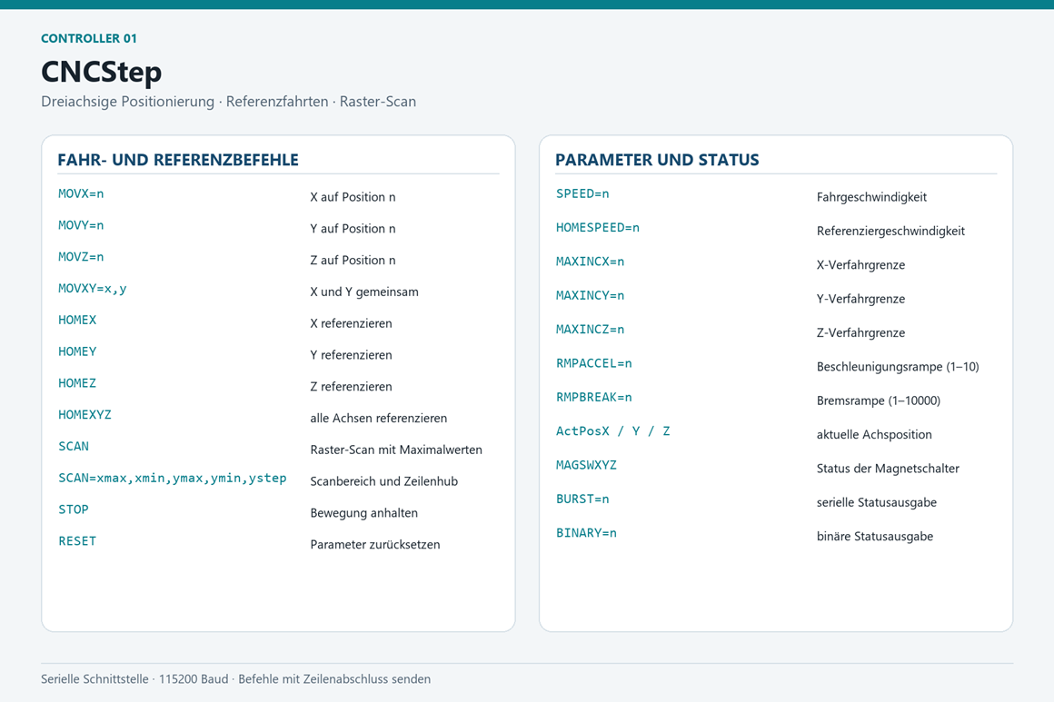Click 'PARAMETER UND STATUS' heading

pos(657,160)
